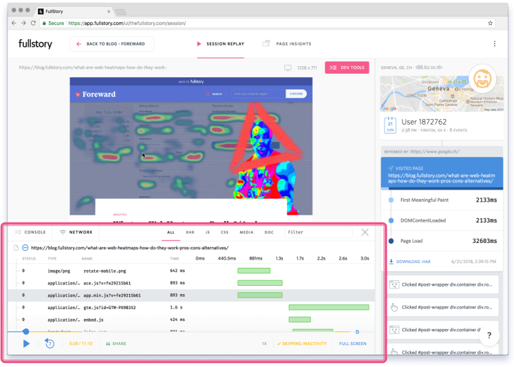Close the FullStory browser tab
The height and width of the screenshot is (367, 516).
(109, 11)
